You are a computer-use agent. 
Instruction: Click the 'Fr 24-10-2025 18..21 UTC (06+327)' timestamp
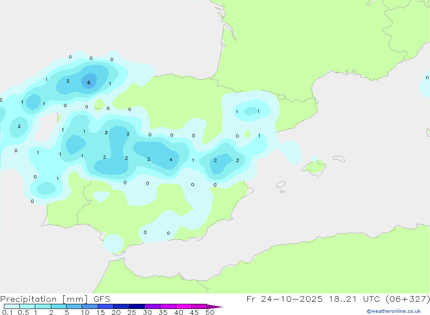338,299
